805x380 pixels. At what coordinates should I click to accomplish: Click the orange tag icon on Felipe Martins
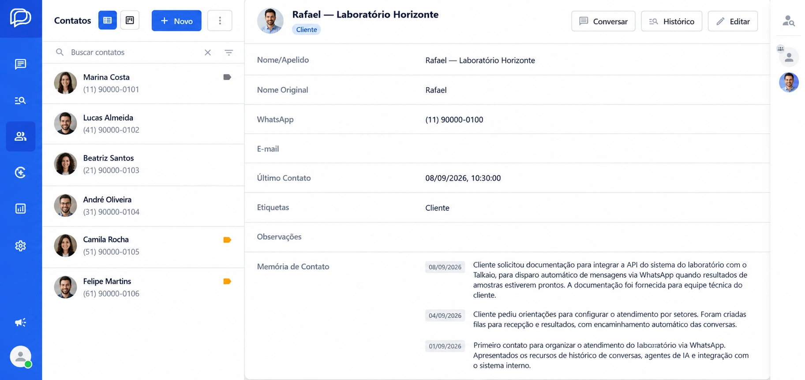[x=227, y=281]
